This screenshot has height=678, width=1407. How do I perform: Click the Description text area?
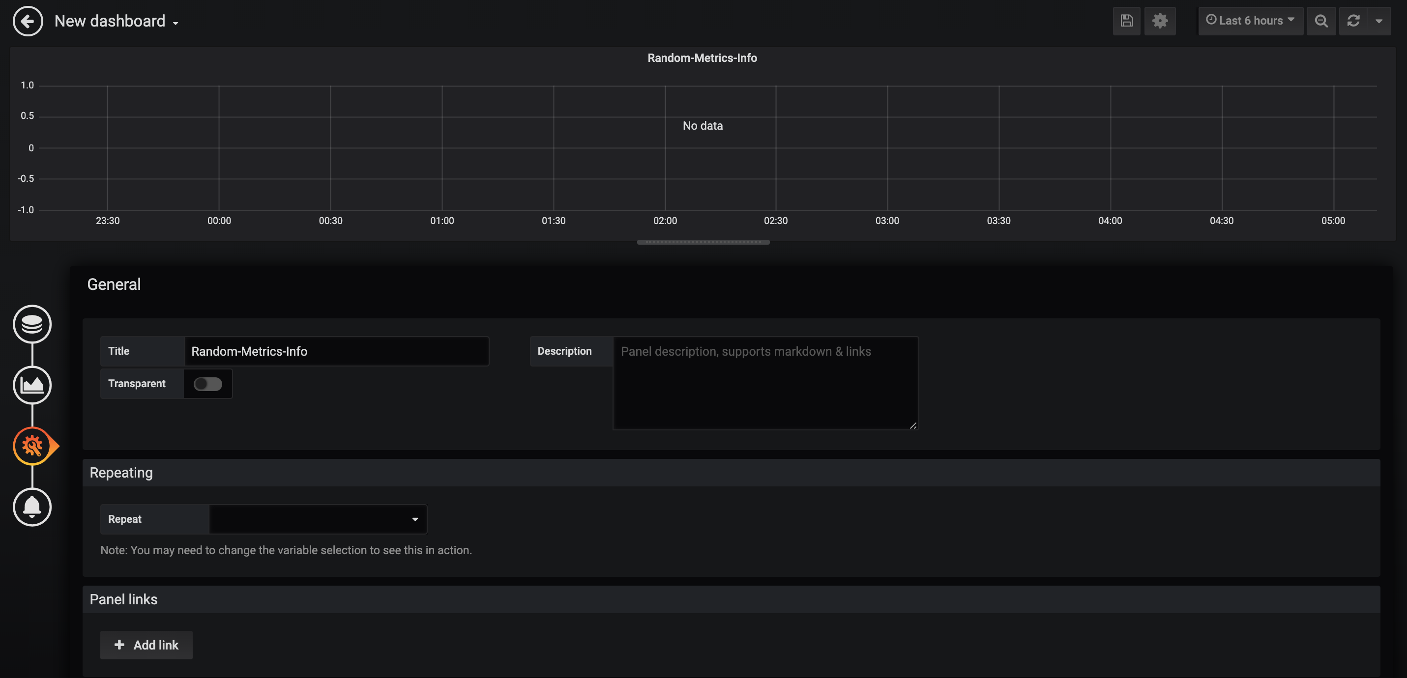tap(765, 383)
